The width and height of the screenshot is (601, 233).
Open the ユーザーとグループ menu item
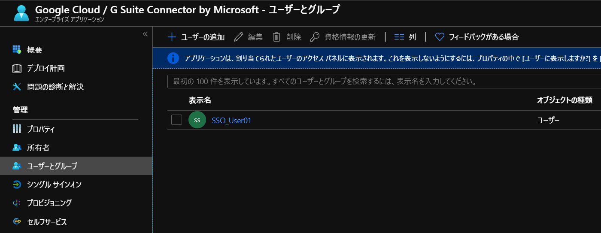point(52,166)
